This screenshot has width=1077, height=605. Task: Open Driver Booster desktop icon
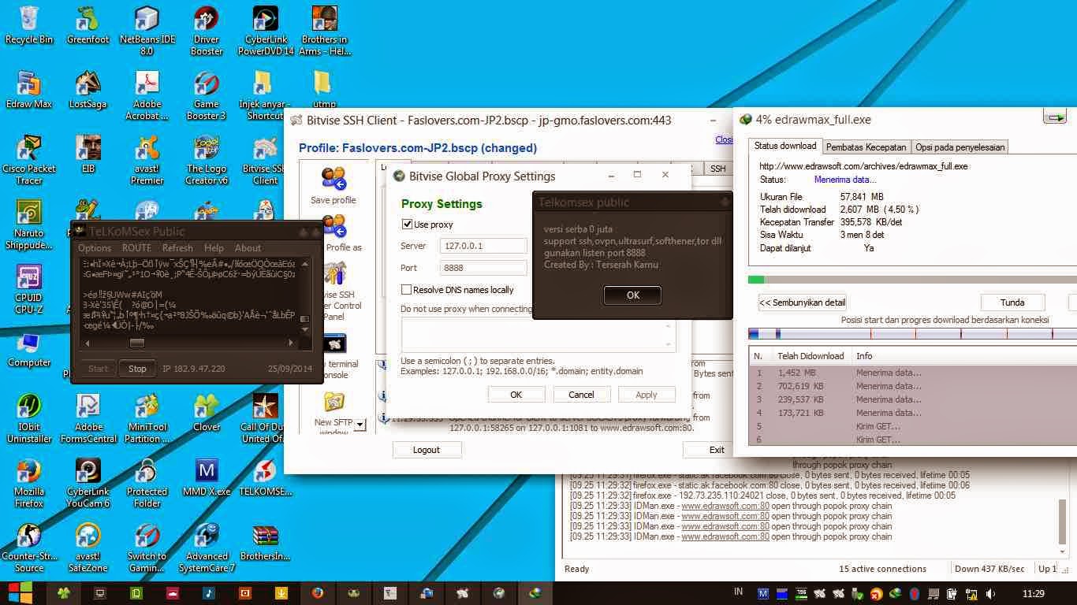point(207,30)
